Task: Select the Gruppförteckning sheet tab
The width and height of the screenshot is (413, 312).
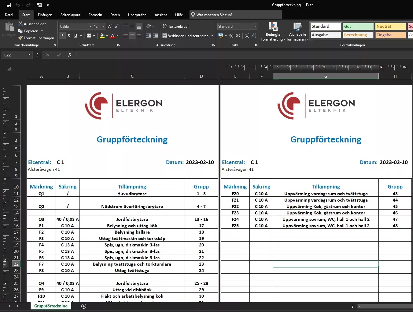Action: (51, 306)
